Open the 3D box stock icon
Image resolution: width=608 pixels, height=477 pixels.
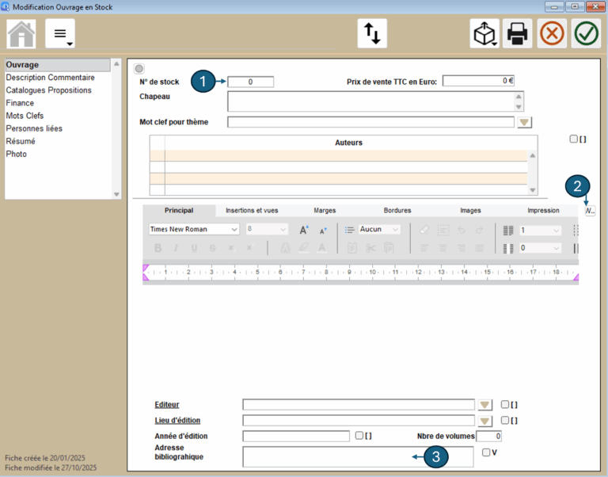click(484, 34)
